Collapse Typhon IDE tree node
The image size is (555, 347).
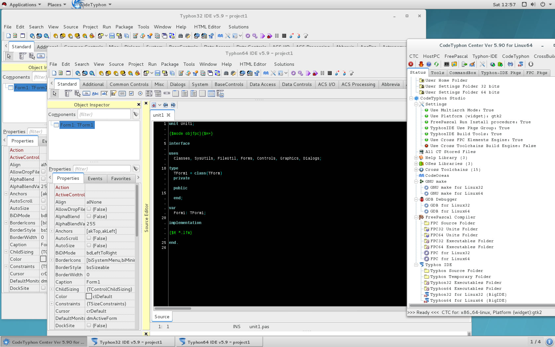coord(416,265)
